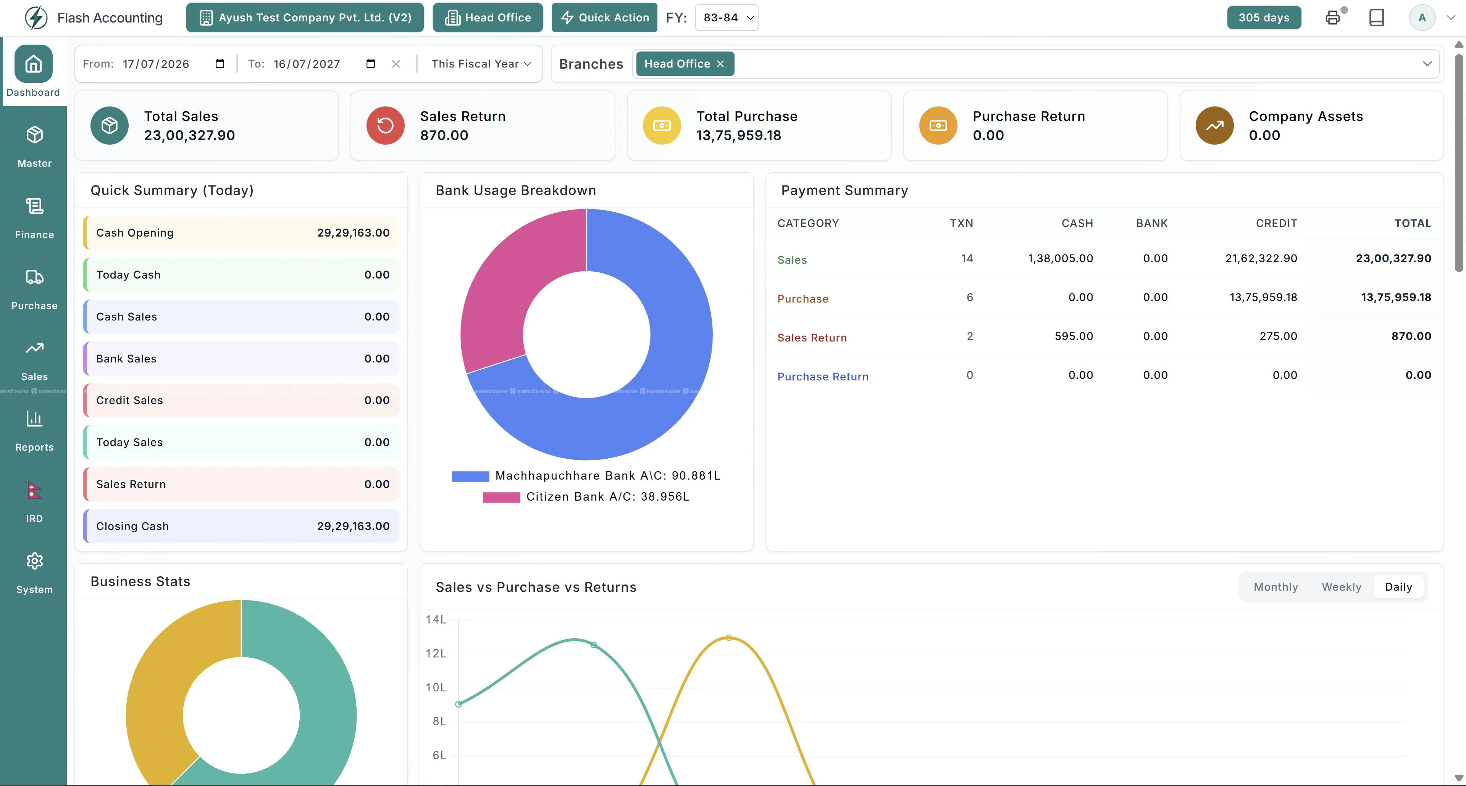
Task: Open the System gear icon
Action: pyautogui.click(x=34, y=561)
